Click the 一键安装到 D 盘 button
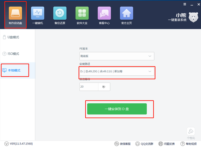The width and height of the screenshot is (201, 147). [x=117, y=109]
